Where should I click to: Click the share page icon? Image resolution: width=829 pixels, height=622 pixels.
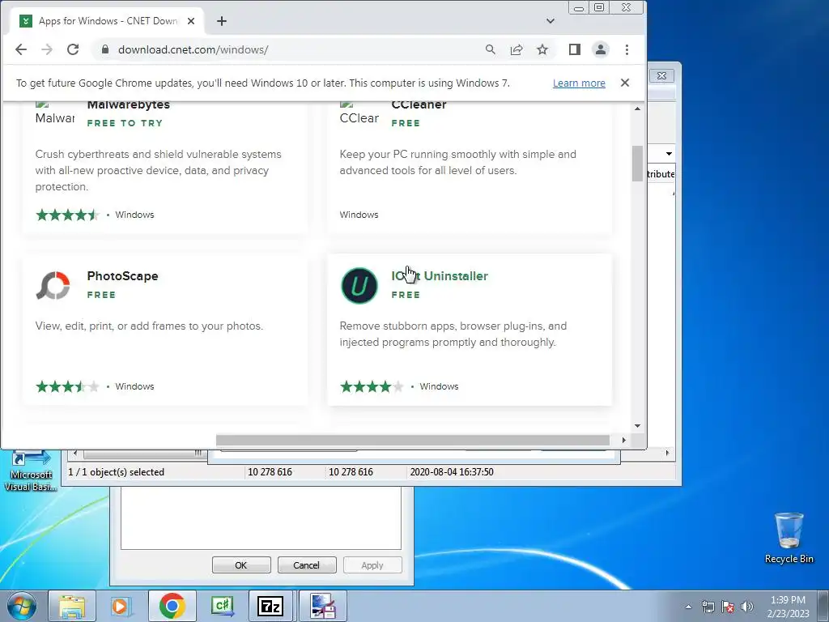click(x=517, y=49)
